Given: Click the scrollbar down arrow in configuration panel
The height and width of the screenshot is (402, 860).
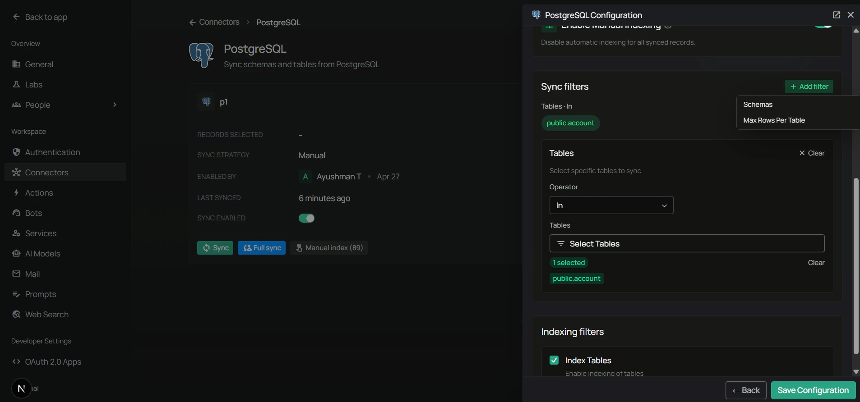Looking at the screenshot, I should point(856,372).
